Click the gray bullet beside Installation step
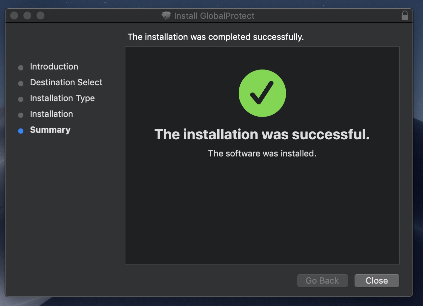Screen dimensions: 423x306 tap(21, 115)
